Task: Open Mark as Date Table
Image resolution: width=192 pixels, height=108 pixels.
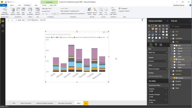Action: point(113,11)
